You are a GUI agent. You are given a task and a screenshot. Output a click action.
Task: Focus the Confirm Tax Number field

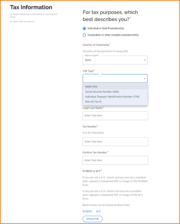115,160
